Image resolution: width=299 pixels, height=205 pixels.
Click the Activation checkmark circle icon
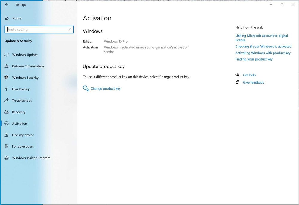pyautogui.click(x=7, y=123)
